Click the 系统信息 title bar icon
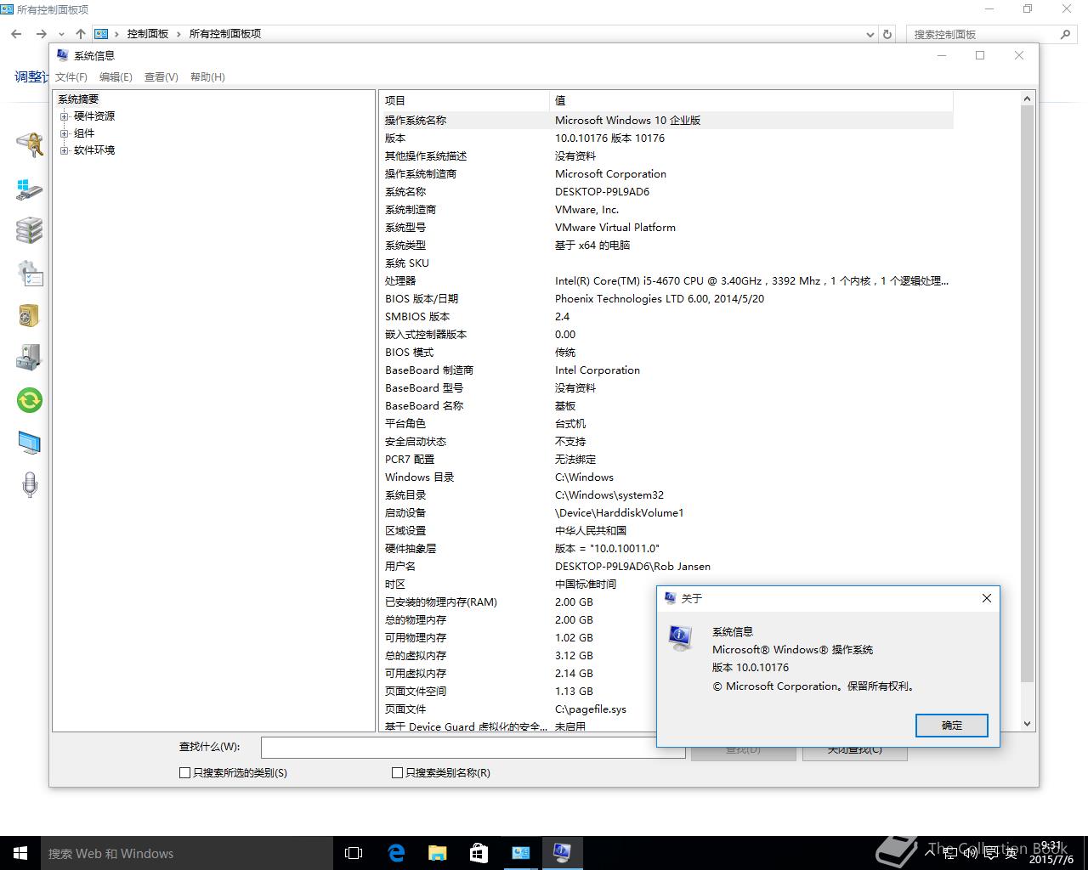The height and width of the screenshot is (870, 1088). tap(62, 55)
